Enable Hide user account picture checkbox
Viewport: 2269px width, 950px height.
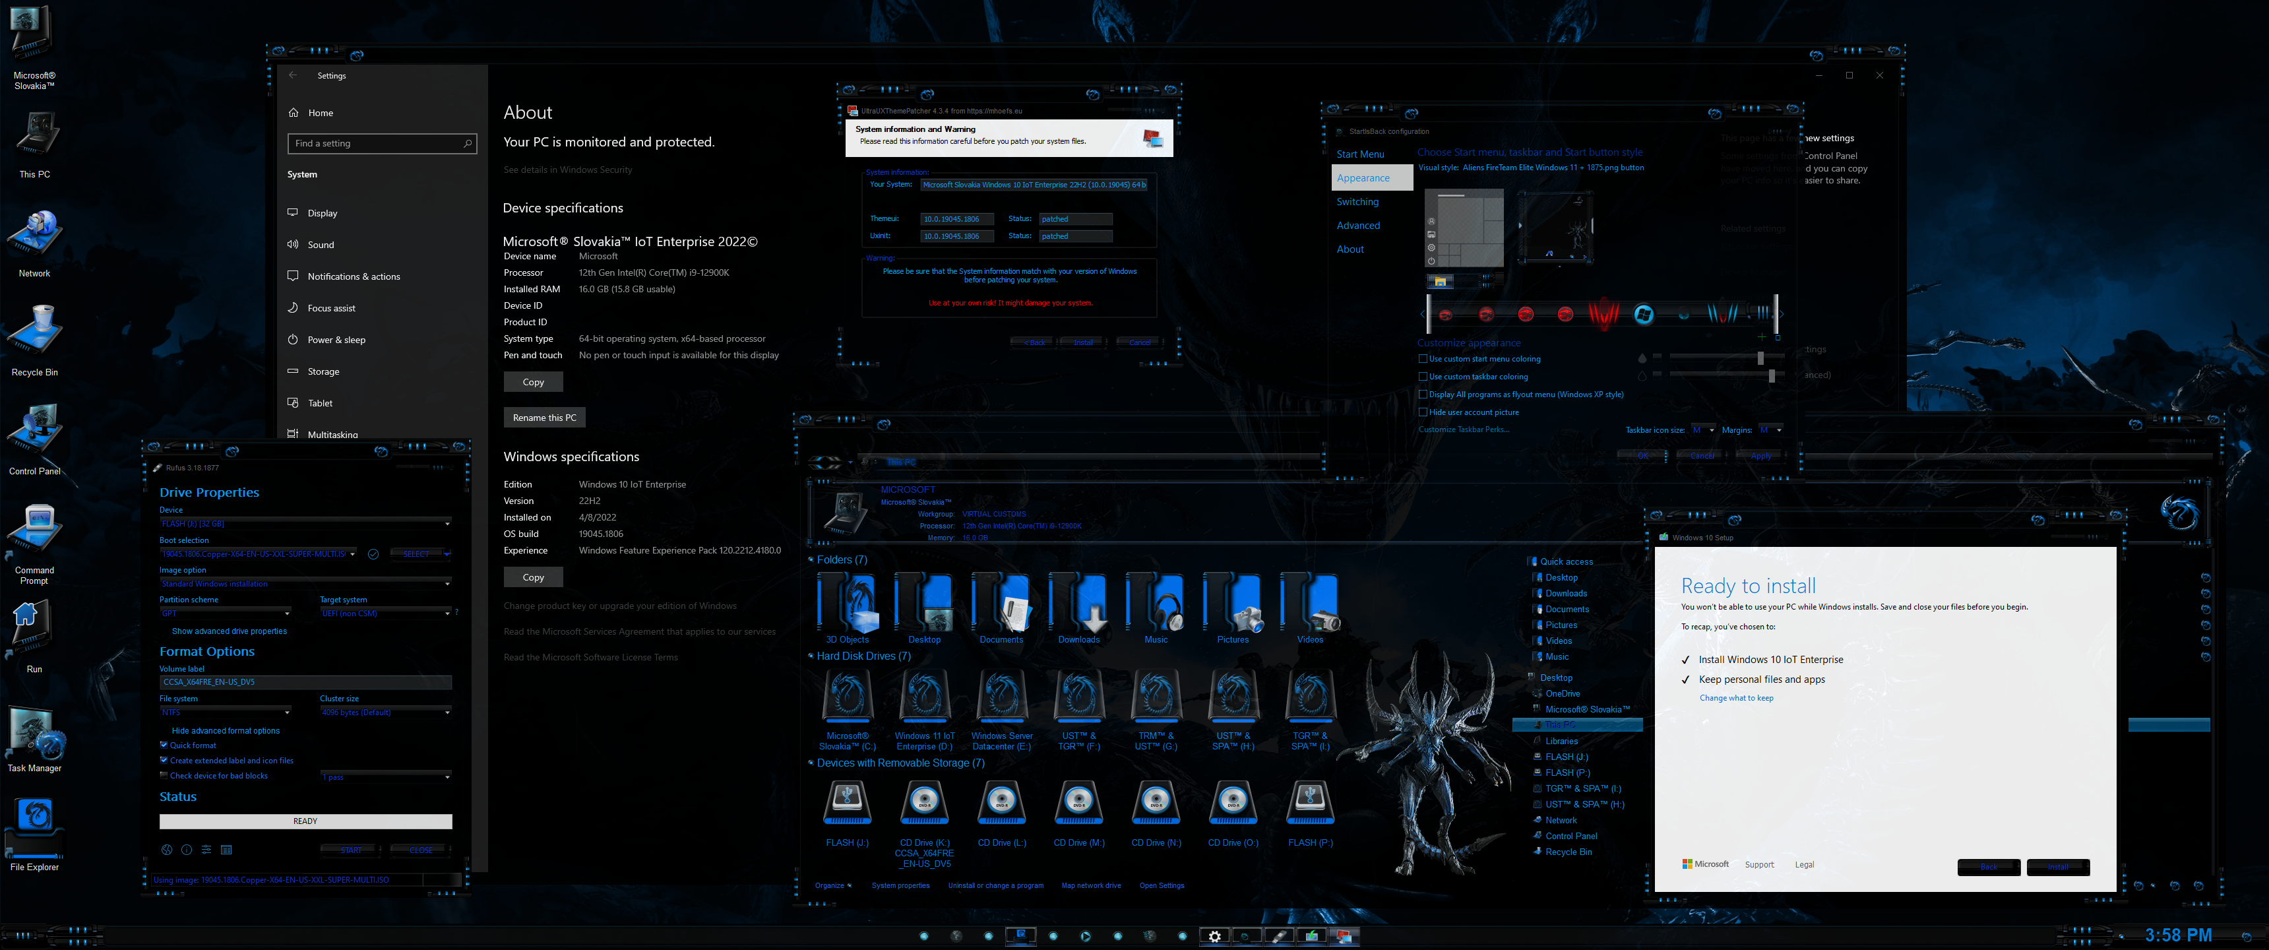1423,412
